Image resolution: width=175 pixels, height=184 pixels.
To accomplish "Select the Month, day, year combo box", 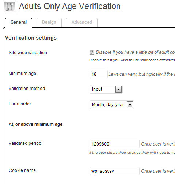I will (112, 105).
